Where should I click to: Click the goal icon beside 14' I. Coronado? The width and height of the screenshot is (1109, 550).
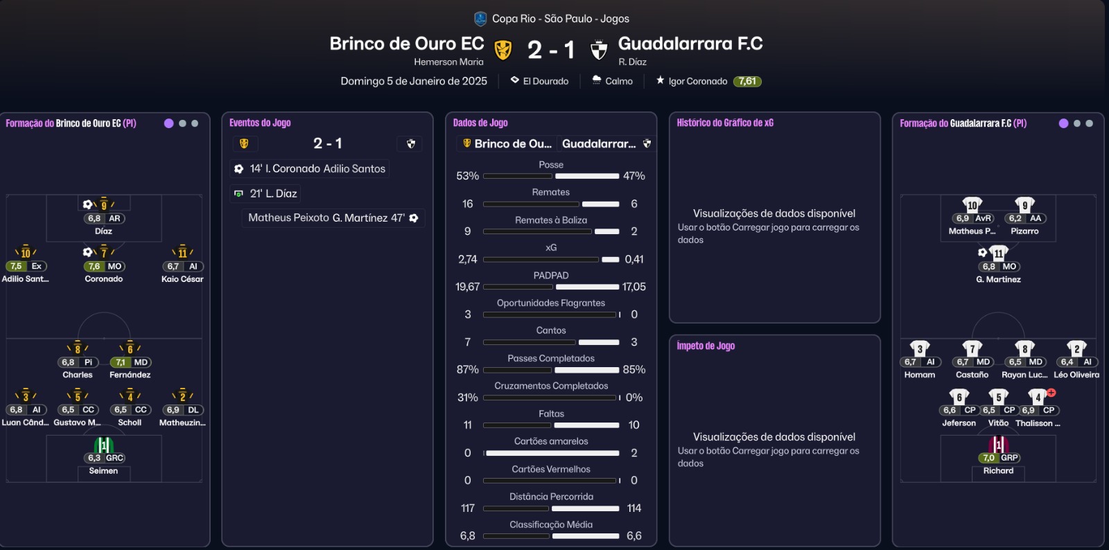click(x=239, y=168)
